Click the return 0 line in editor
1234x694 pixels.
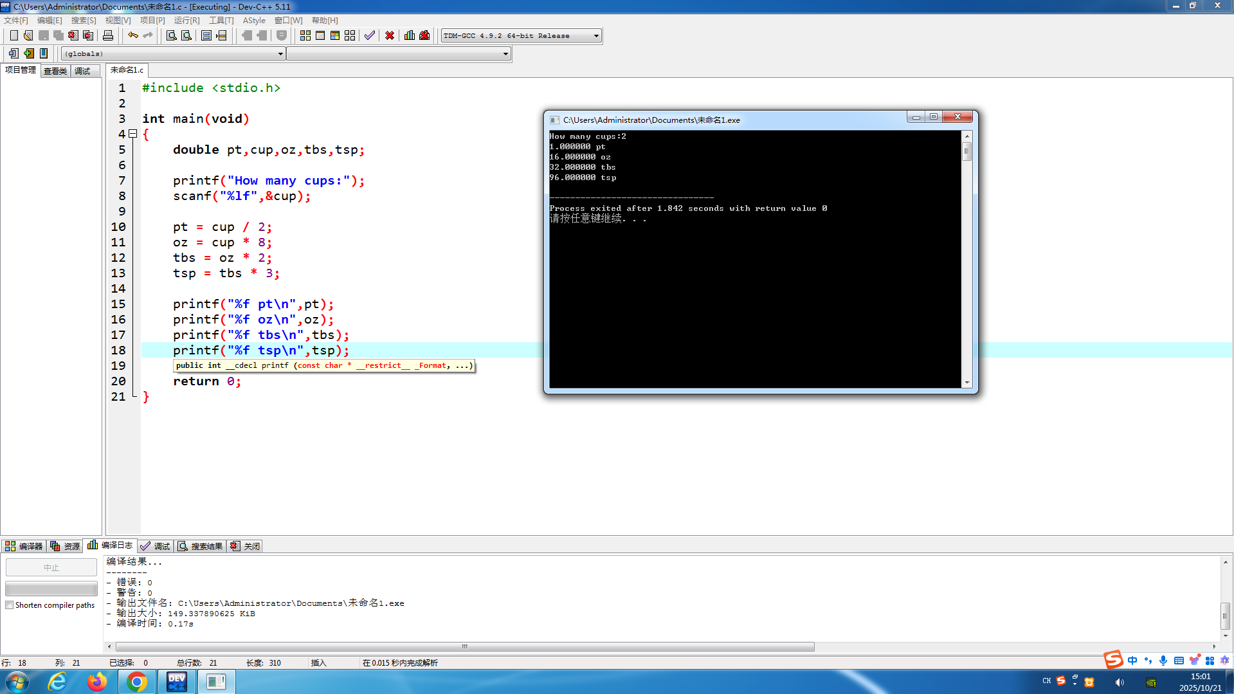click(206, 381)
